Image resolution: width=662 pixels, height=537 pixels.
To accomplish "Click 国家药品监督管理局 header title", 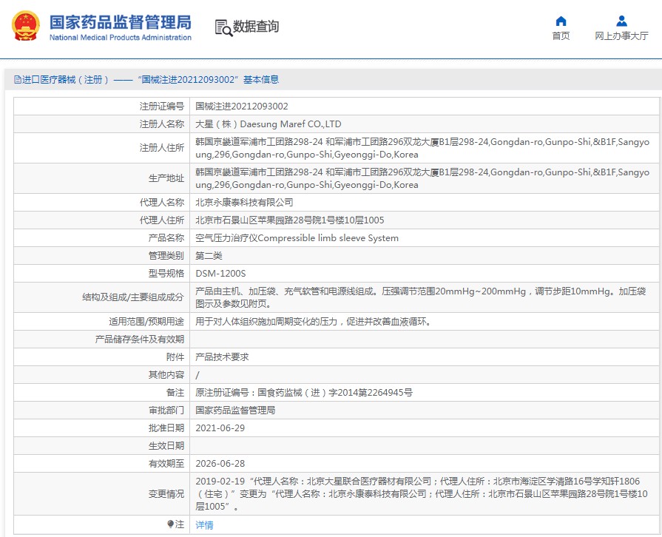I will point(121,22).
